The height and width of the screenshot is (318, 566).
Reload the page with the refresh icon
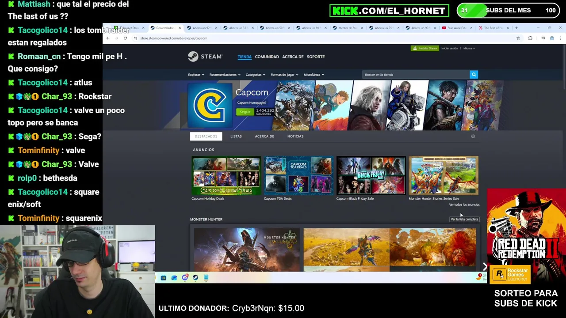[125, 38]
